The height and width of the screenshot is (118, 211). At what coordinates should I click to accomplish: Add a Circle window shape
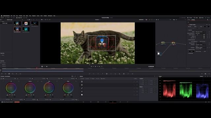(x=82, y=85)
